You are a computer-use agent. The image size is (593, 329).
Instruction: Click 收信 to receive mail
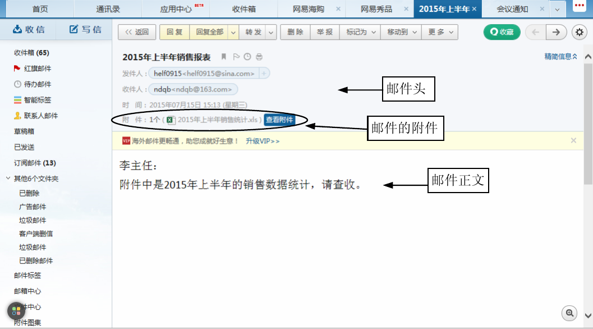pos(29,29)
